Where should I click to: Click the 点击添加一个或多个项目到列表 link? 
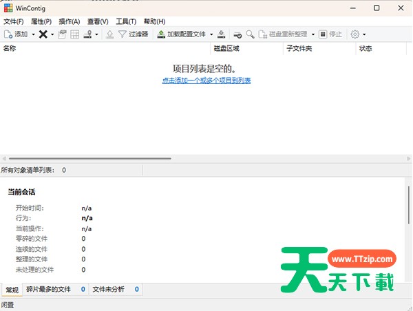pos(206,81)
